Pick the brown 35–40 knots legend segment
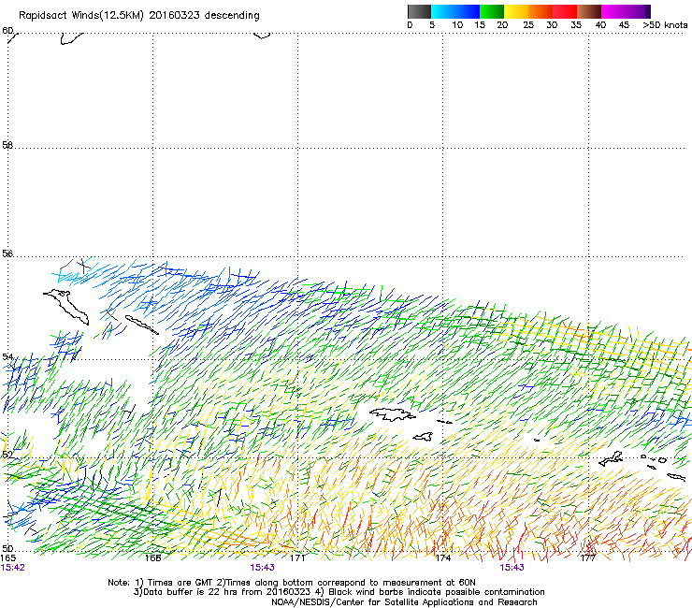 [x=589, y=11]
